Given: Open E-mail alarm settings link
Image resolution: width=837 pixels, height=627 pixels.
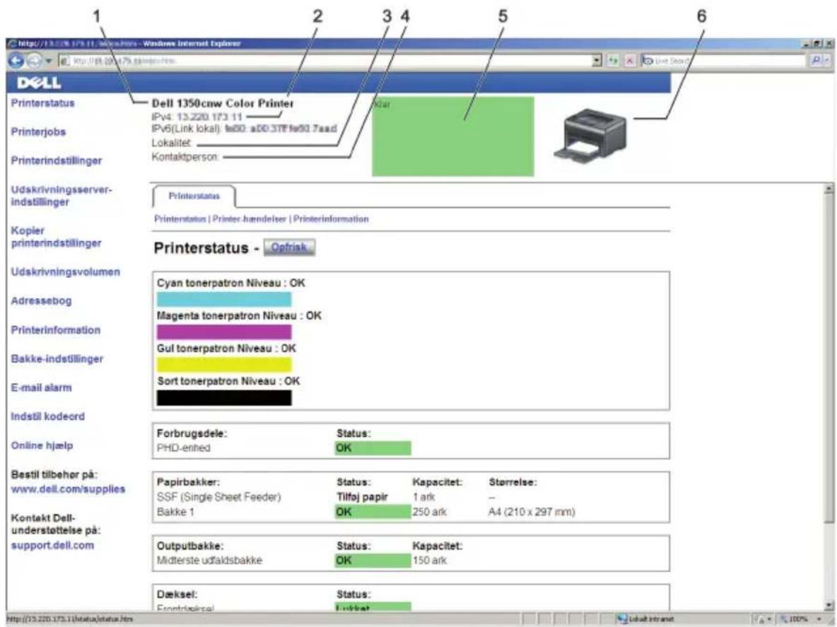Looking at the screenshot, I should (x=41, y=388).
